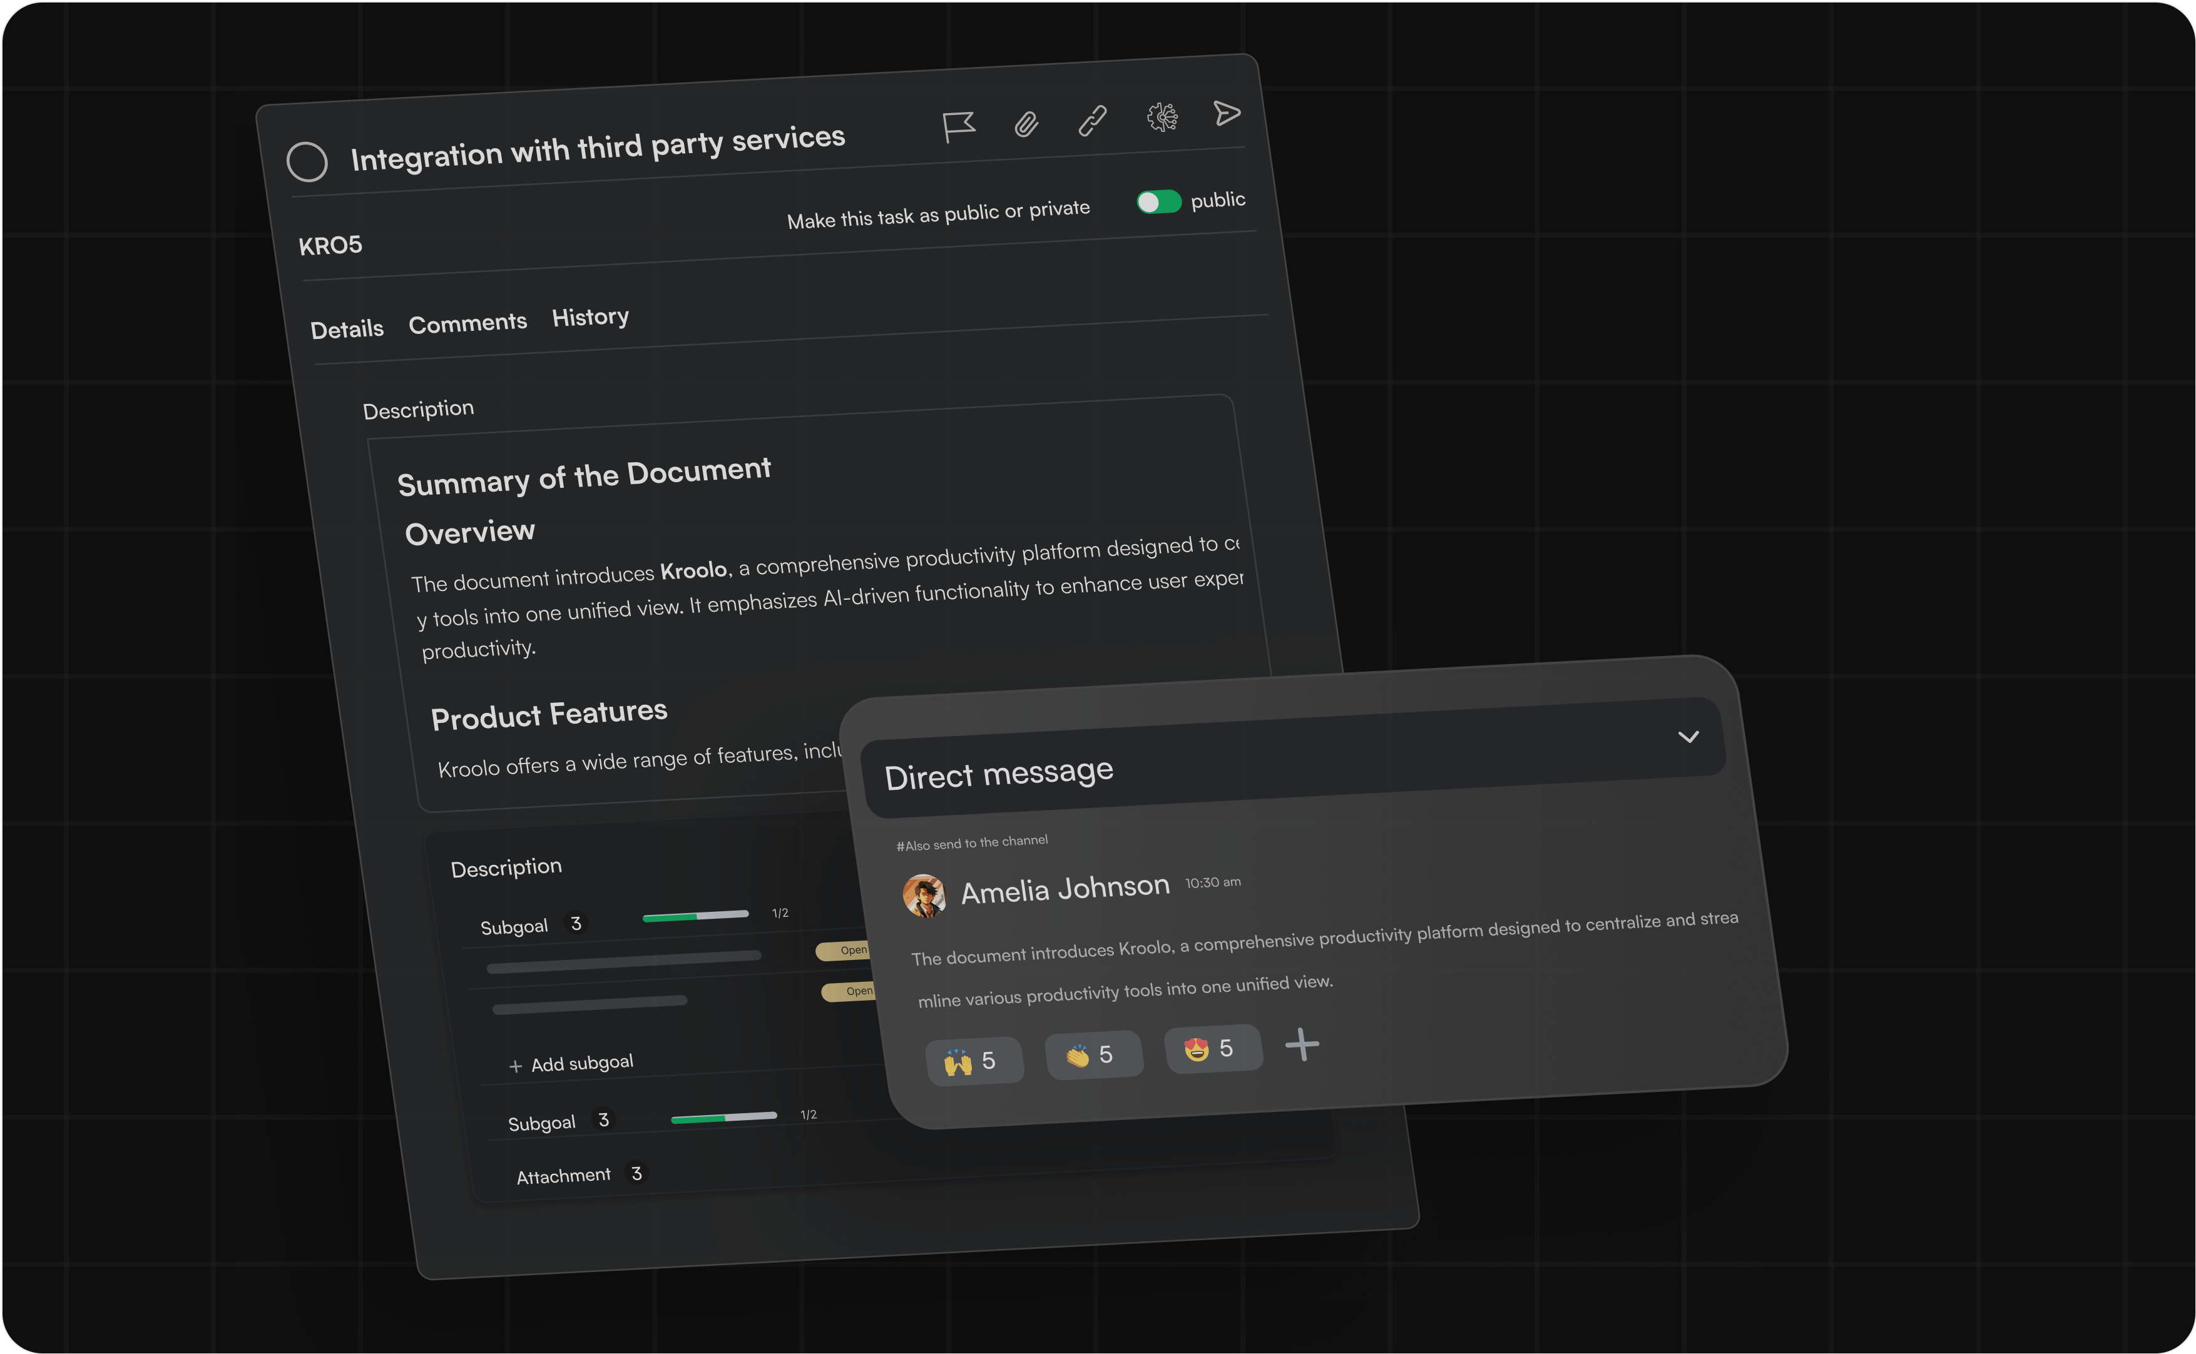Image resolution: width=2196 pixels, height=1354 pixels.
Task: Toggle the public/private task switch
Action: 1158,201
